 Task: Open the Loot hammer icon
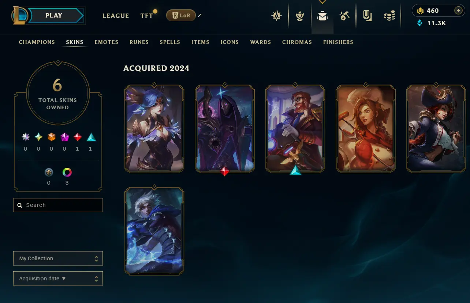[344, 16]
